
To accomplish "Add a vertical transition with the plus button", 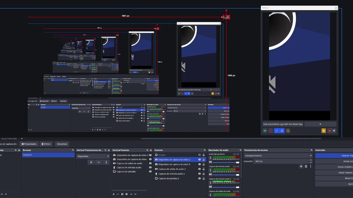I will [x=91, y=162].
